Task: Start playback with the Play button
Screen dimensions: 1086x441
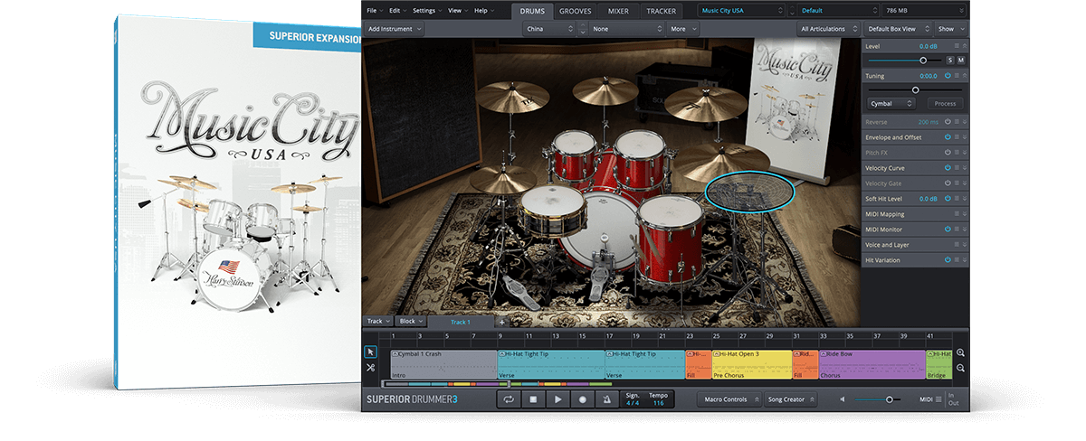Action: click(x=558, y=399)
